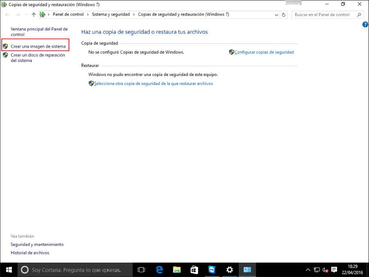Click the Cortana circle icon
Image resolution: width=369 pixels, height=277 pixels.
tap(25, 270)
